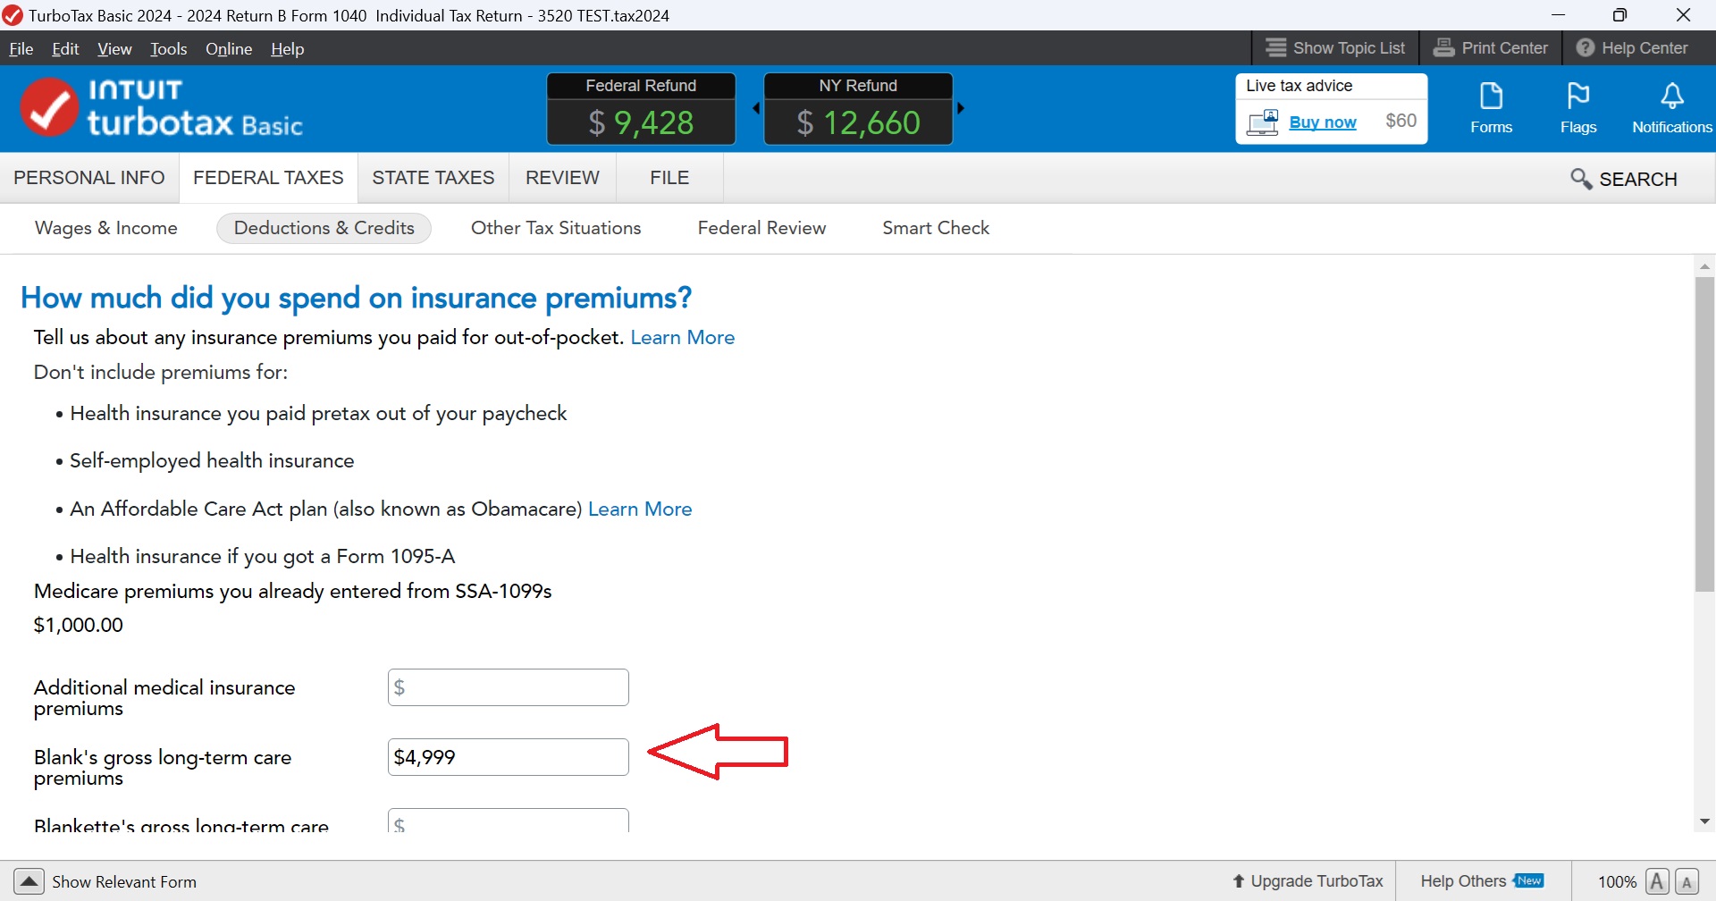Restore down the TurboTax window

[x=1619, y=15]
